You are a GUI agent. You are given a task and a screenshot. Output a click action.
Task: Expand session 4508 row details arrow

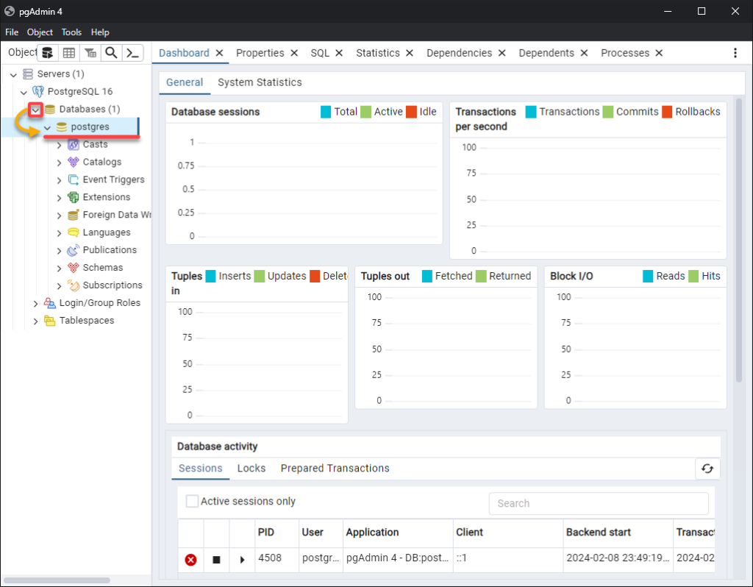tap(242, 560)
